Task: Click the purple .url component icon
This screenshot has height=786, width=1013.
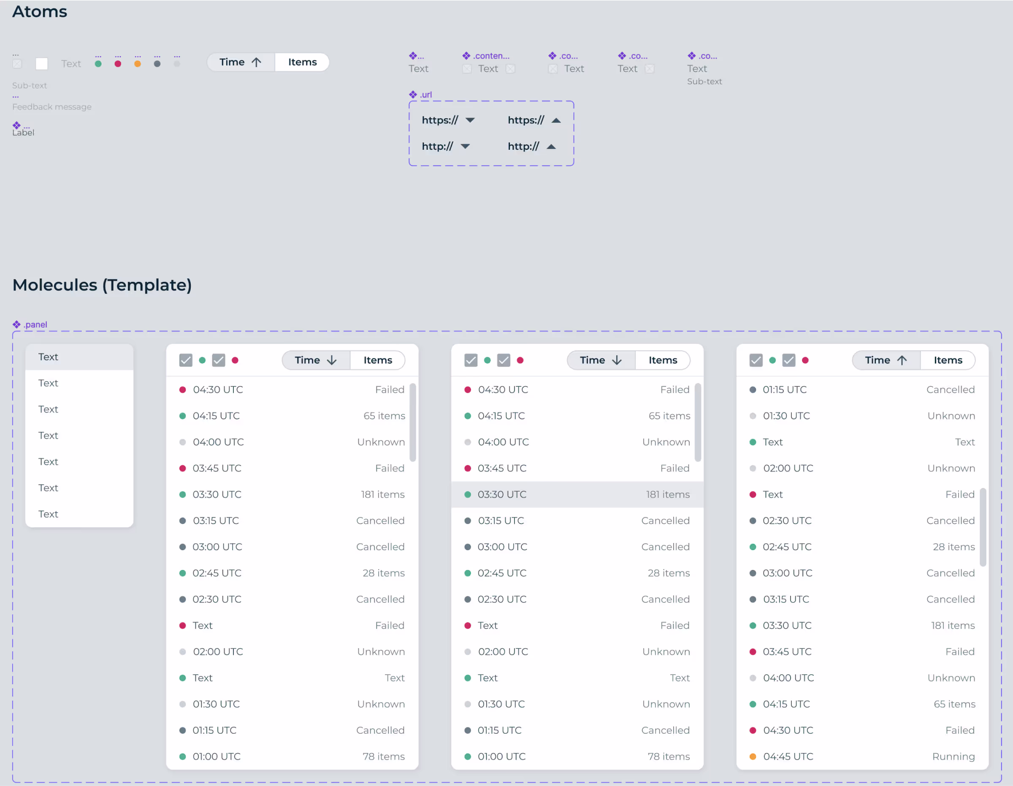Action: click(413, 95)
